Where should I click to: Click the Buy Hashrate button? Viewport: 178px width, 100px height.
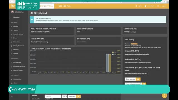tap(130, 79)
